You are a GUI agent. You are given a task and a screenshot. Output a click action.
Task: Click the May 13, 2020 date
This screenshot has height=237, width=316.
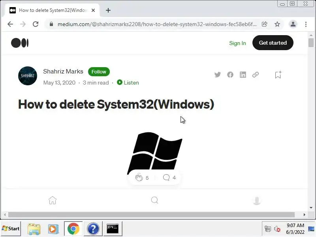[59, 83]
